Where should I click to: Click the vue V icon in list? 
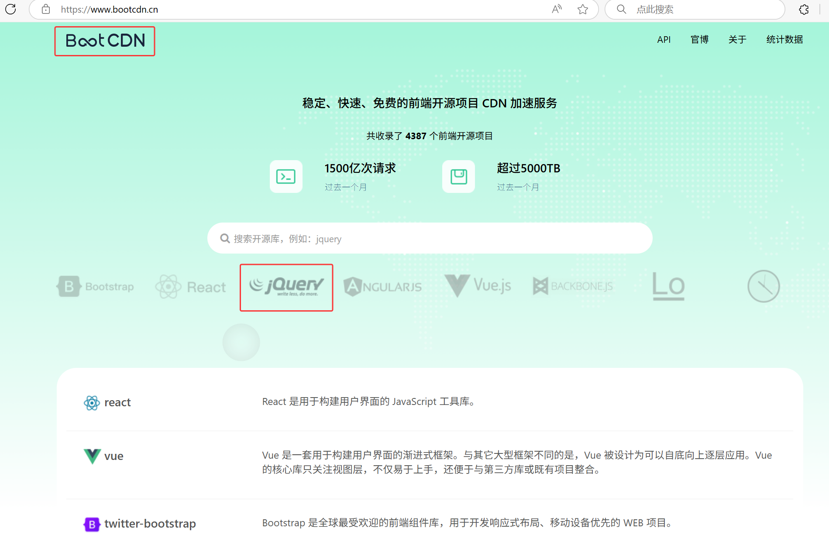[x=92, y=456]
